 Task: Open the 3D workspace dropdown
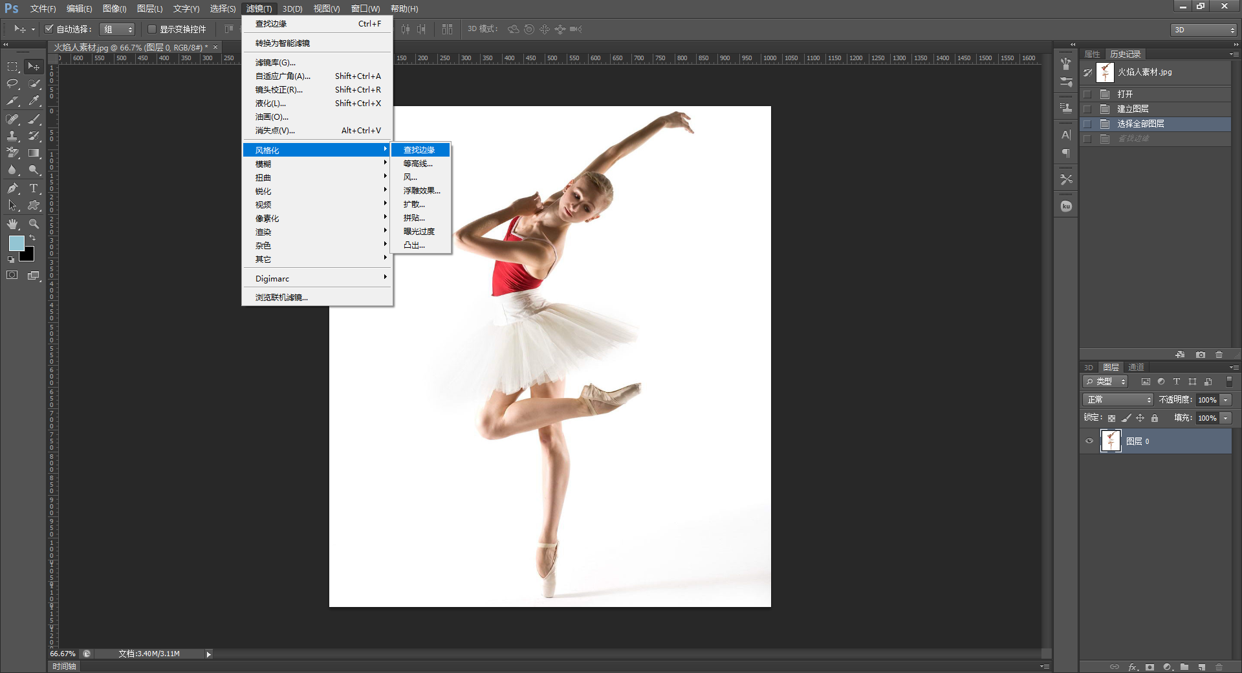pos(1204,30)
